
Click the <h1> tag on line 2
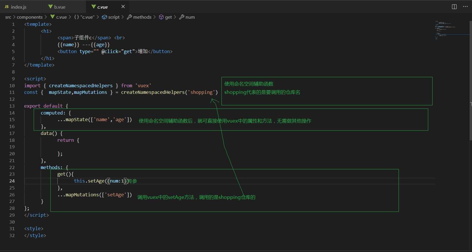point(46,31)
